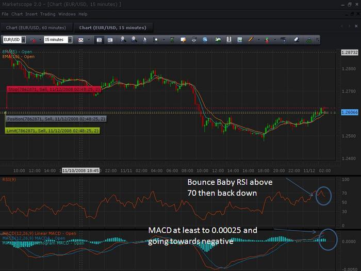Viewport: 361px width, 271px height.
Task: Click the 15 minutes period field
Action: pyautogui.click(x=56, y=40)
